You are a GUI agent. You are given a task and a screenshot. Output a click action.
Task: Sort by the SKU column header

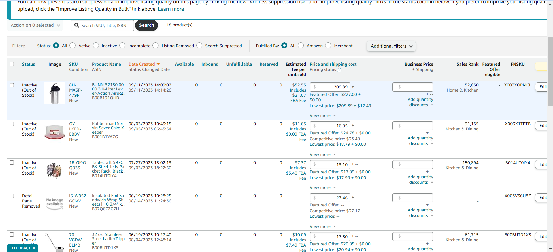pos(73,64)
